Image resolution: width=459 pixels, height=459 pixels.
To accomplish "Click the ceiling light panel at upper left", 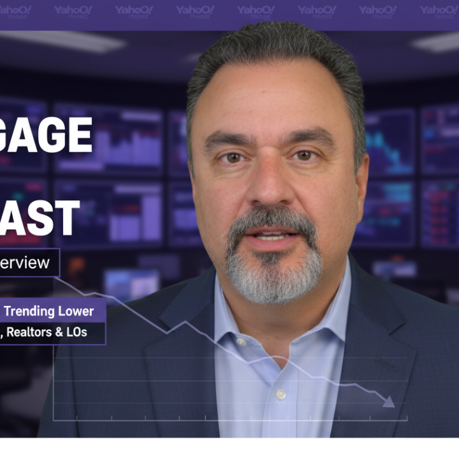I will (x=70, y=42).
